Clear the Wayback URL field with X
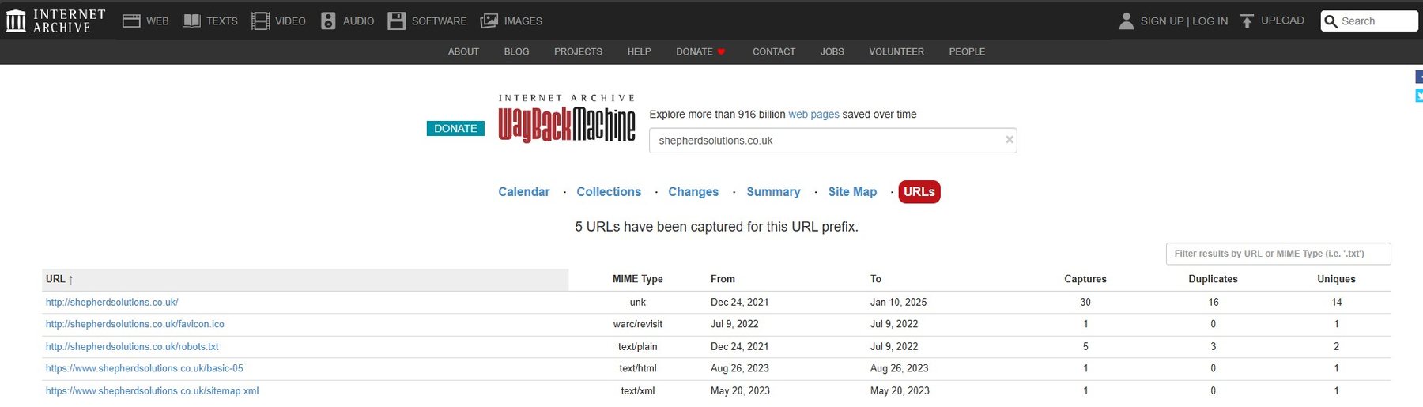This screenshot has height=407, width=1423. (1009, 140)
